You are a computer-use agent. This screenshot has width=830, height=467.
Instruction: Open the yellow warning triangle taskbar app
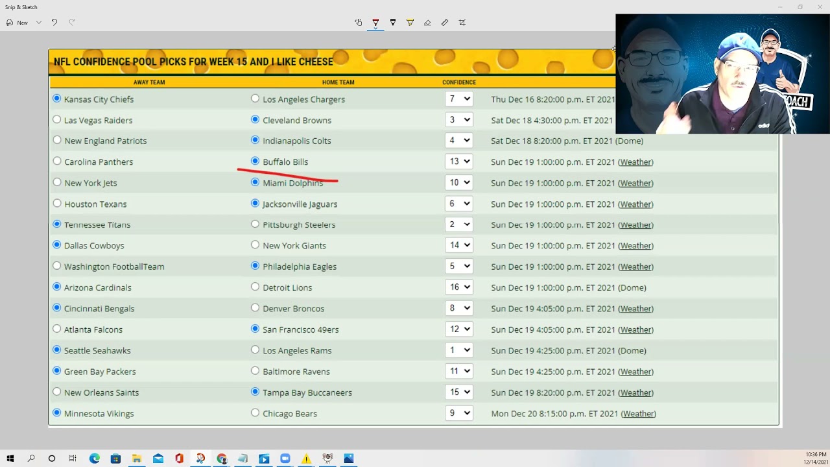point(306,459)
